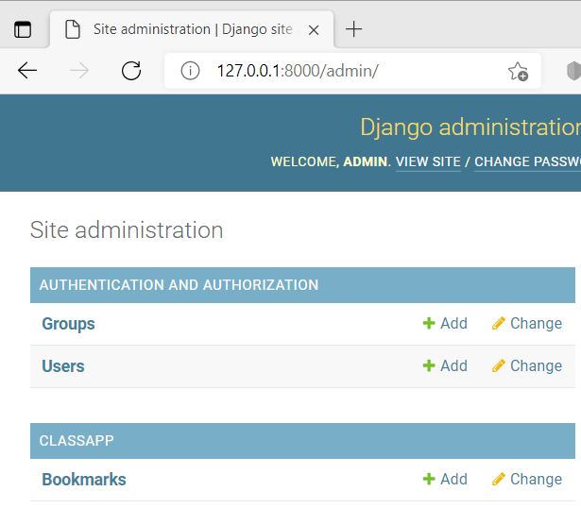
Task: Click the address bar URL field
Action: click(x=352, y=71)
